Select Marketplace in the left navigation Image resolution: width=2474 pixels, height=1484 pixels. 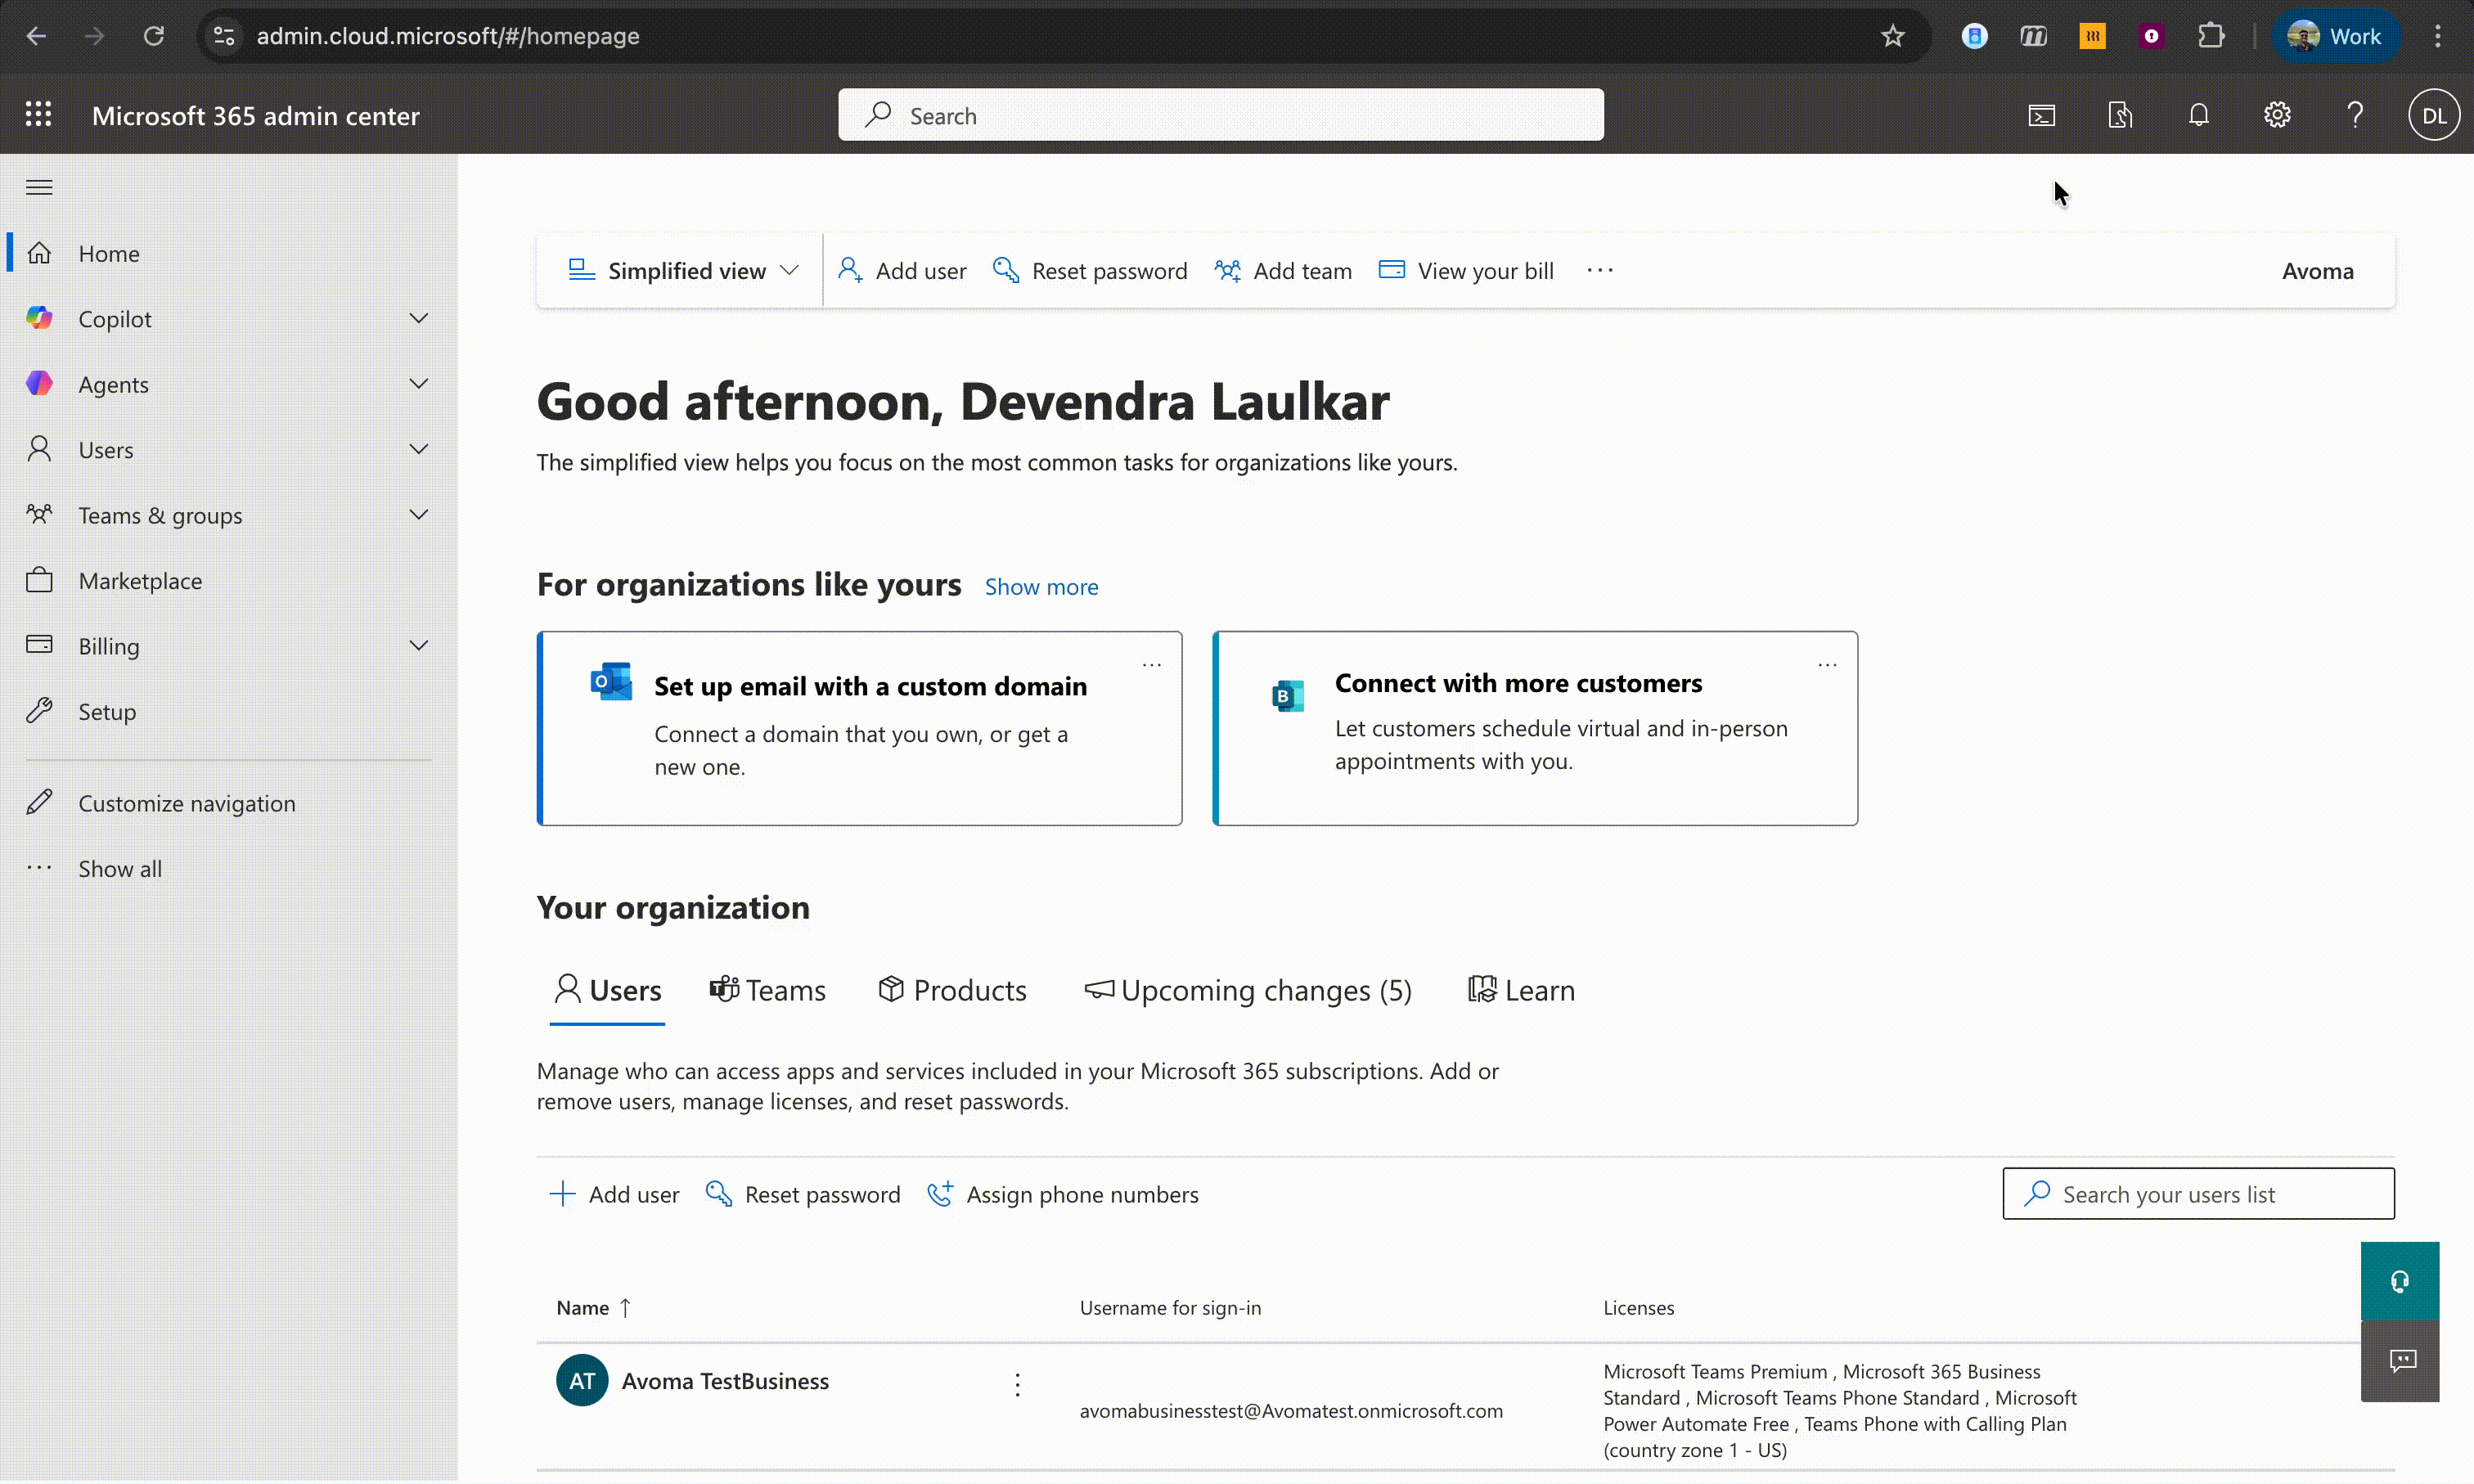coord(140,580)
